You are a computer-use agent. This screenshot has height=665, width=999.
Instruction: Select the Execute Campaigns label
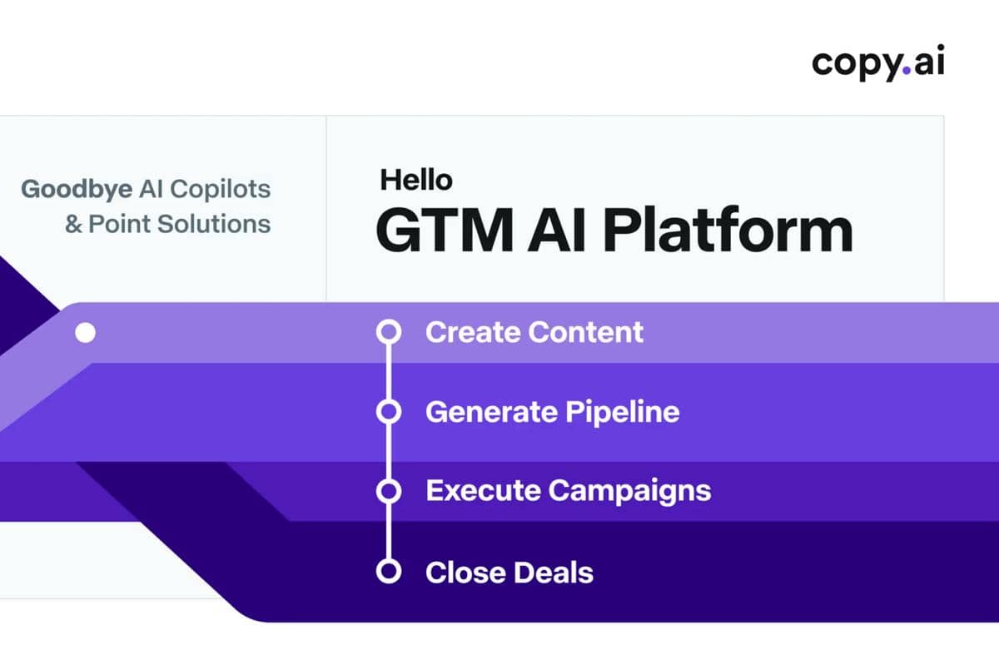tap(568, 490)
